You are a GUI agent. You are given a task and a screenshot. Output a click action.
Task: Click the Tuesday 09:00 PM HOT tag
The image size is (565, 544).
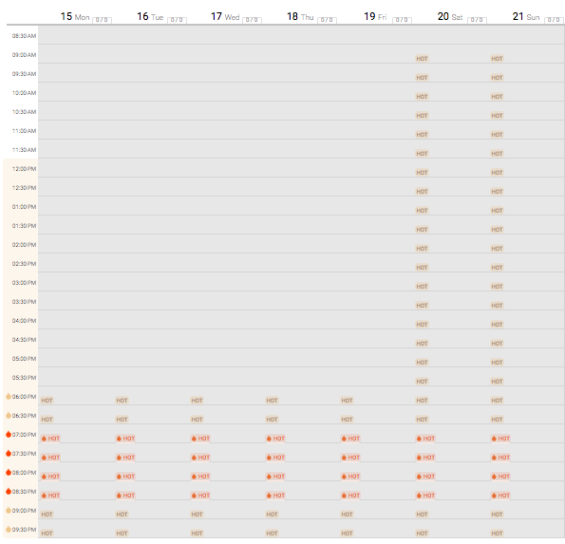tap(122, 515)
